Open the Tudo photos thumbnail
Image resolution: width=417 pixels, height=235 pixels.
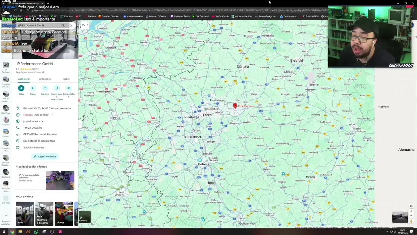(24, 214)
